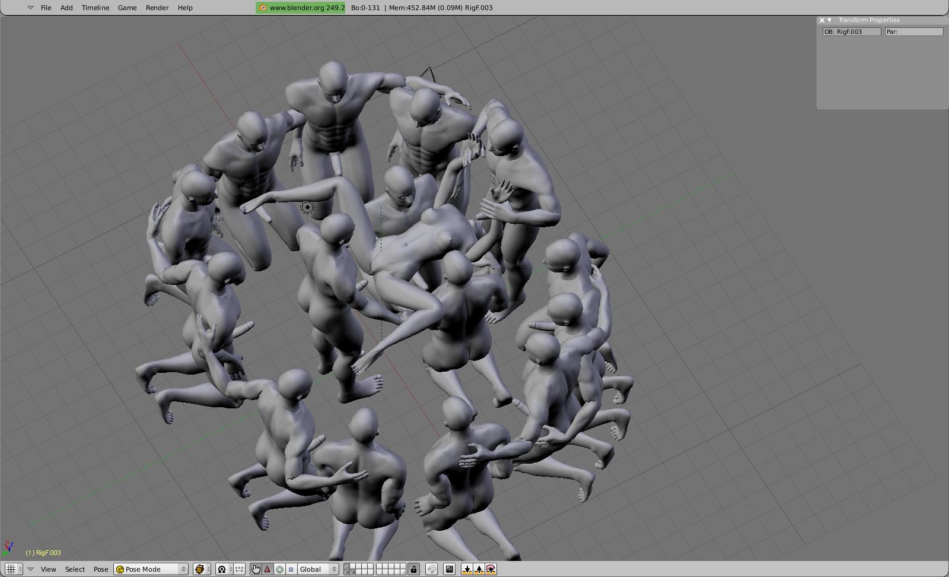Toggle the layer lock icon
949x577 pixels.
coord(413,569)
